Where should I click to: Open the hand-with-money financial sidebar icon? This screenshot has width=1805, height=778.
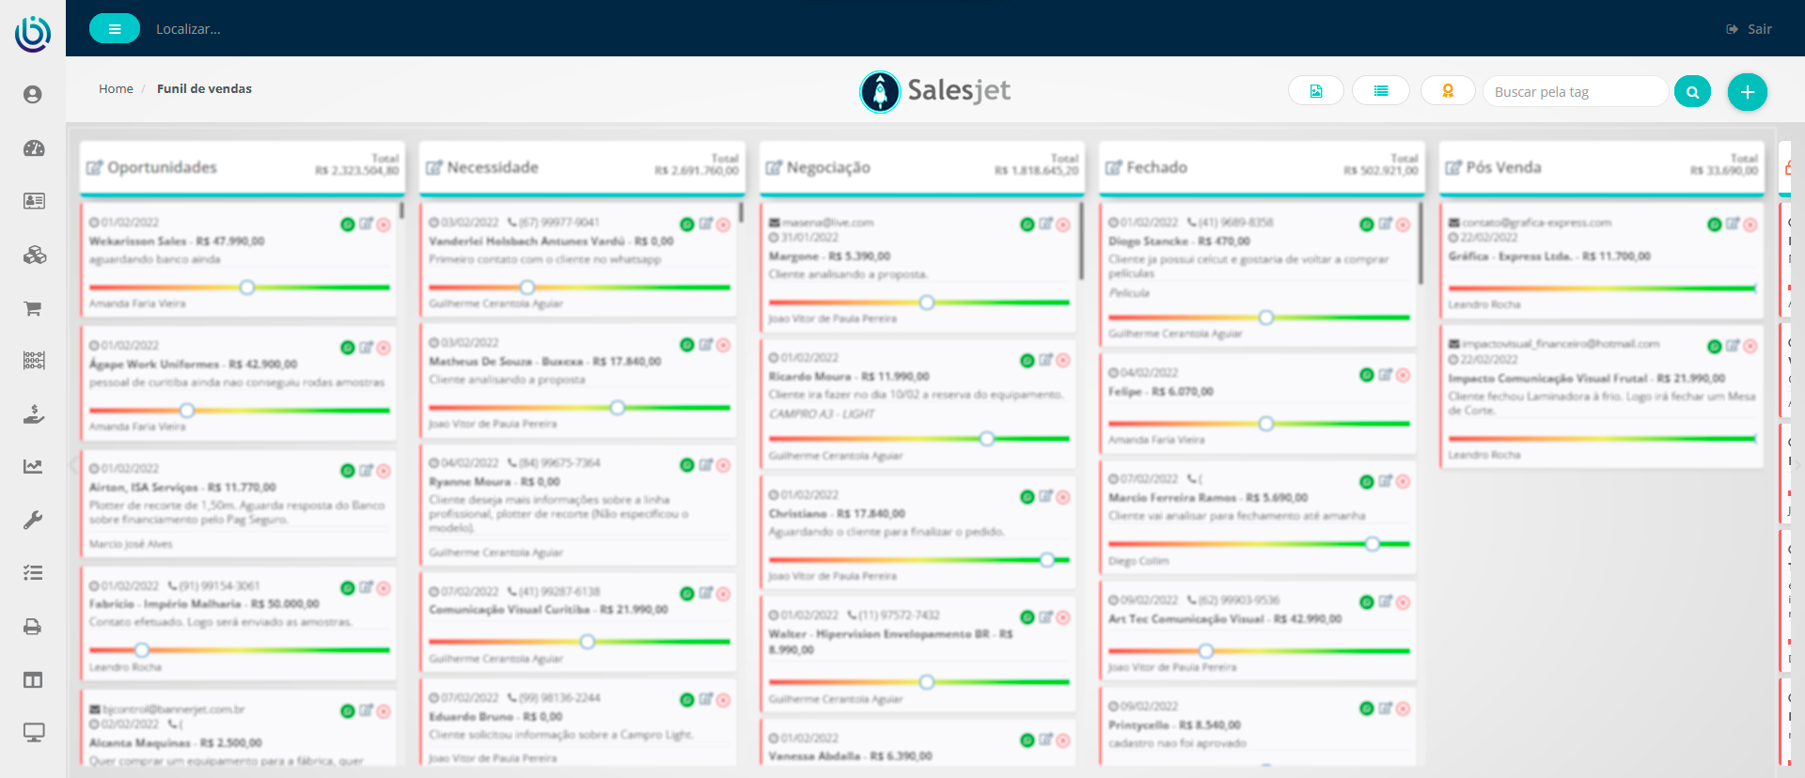pos(34,414)
